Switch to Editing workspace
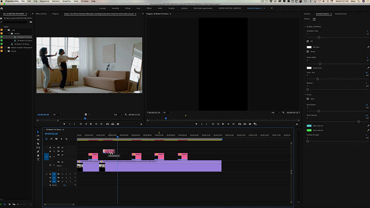Screen dimensions: 370x208 (x=128, y=8)
